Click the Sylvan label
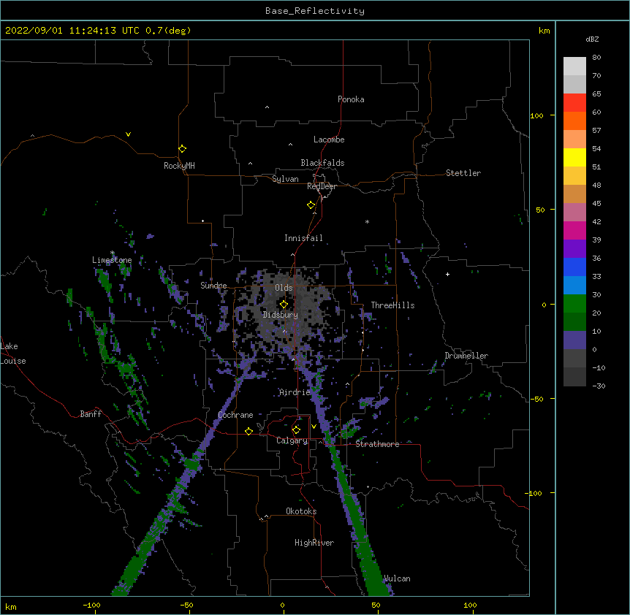Screen dimensions: 630x615 [285, 179]
